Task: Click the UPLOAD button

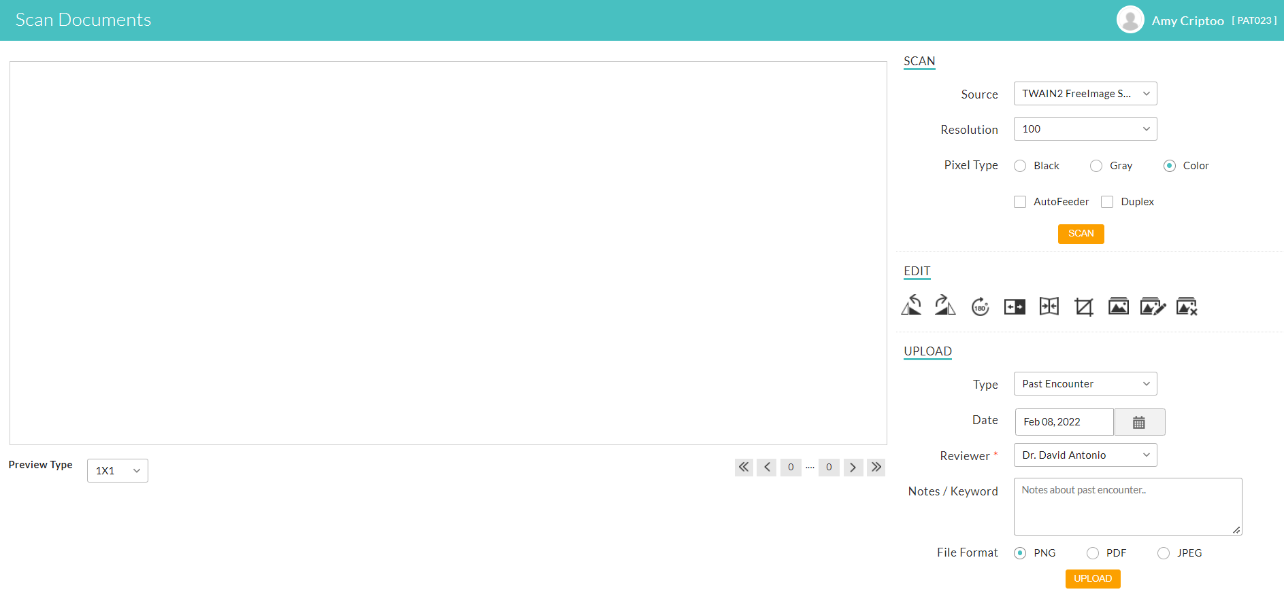Action: point(1093,578)
